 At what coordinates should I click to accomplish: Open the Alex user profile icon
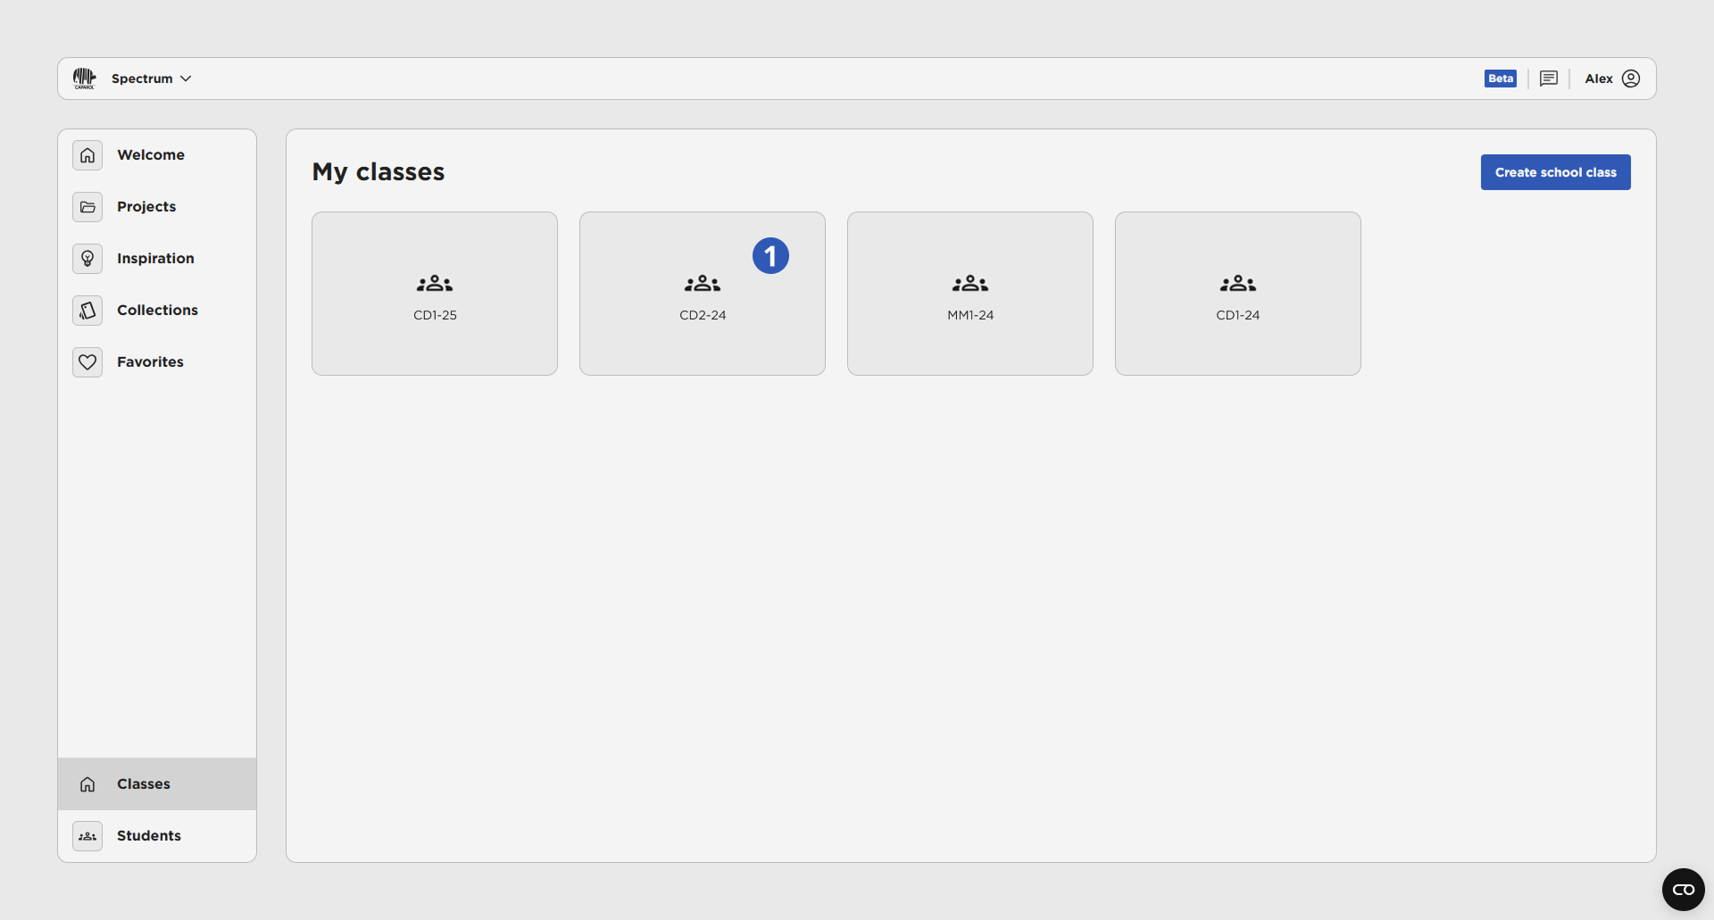[1631, 79]
